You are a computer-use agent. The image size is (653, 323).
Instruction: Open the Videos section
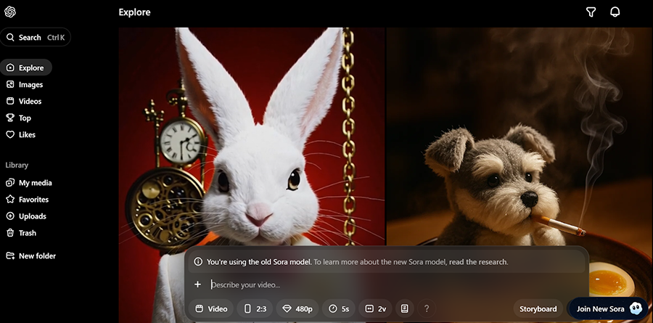30,101
